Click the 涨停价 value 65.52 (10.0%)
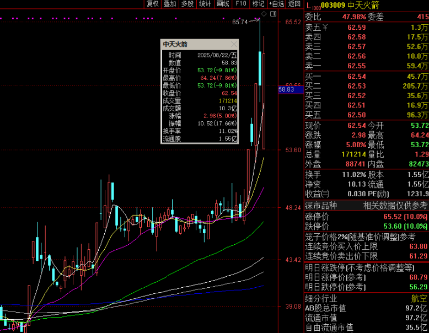Viewport: 429px width, 333px height. [x=405, y=217]
